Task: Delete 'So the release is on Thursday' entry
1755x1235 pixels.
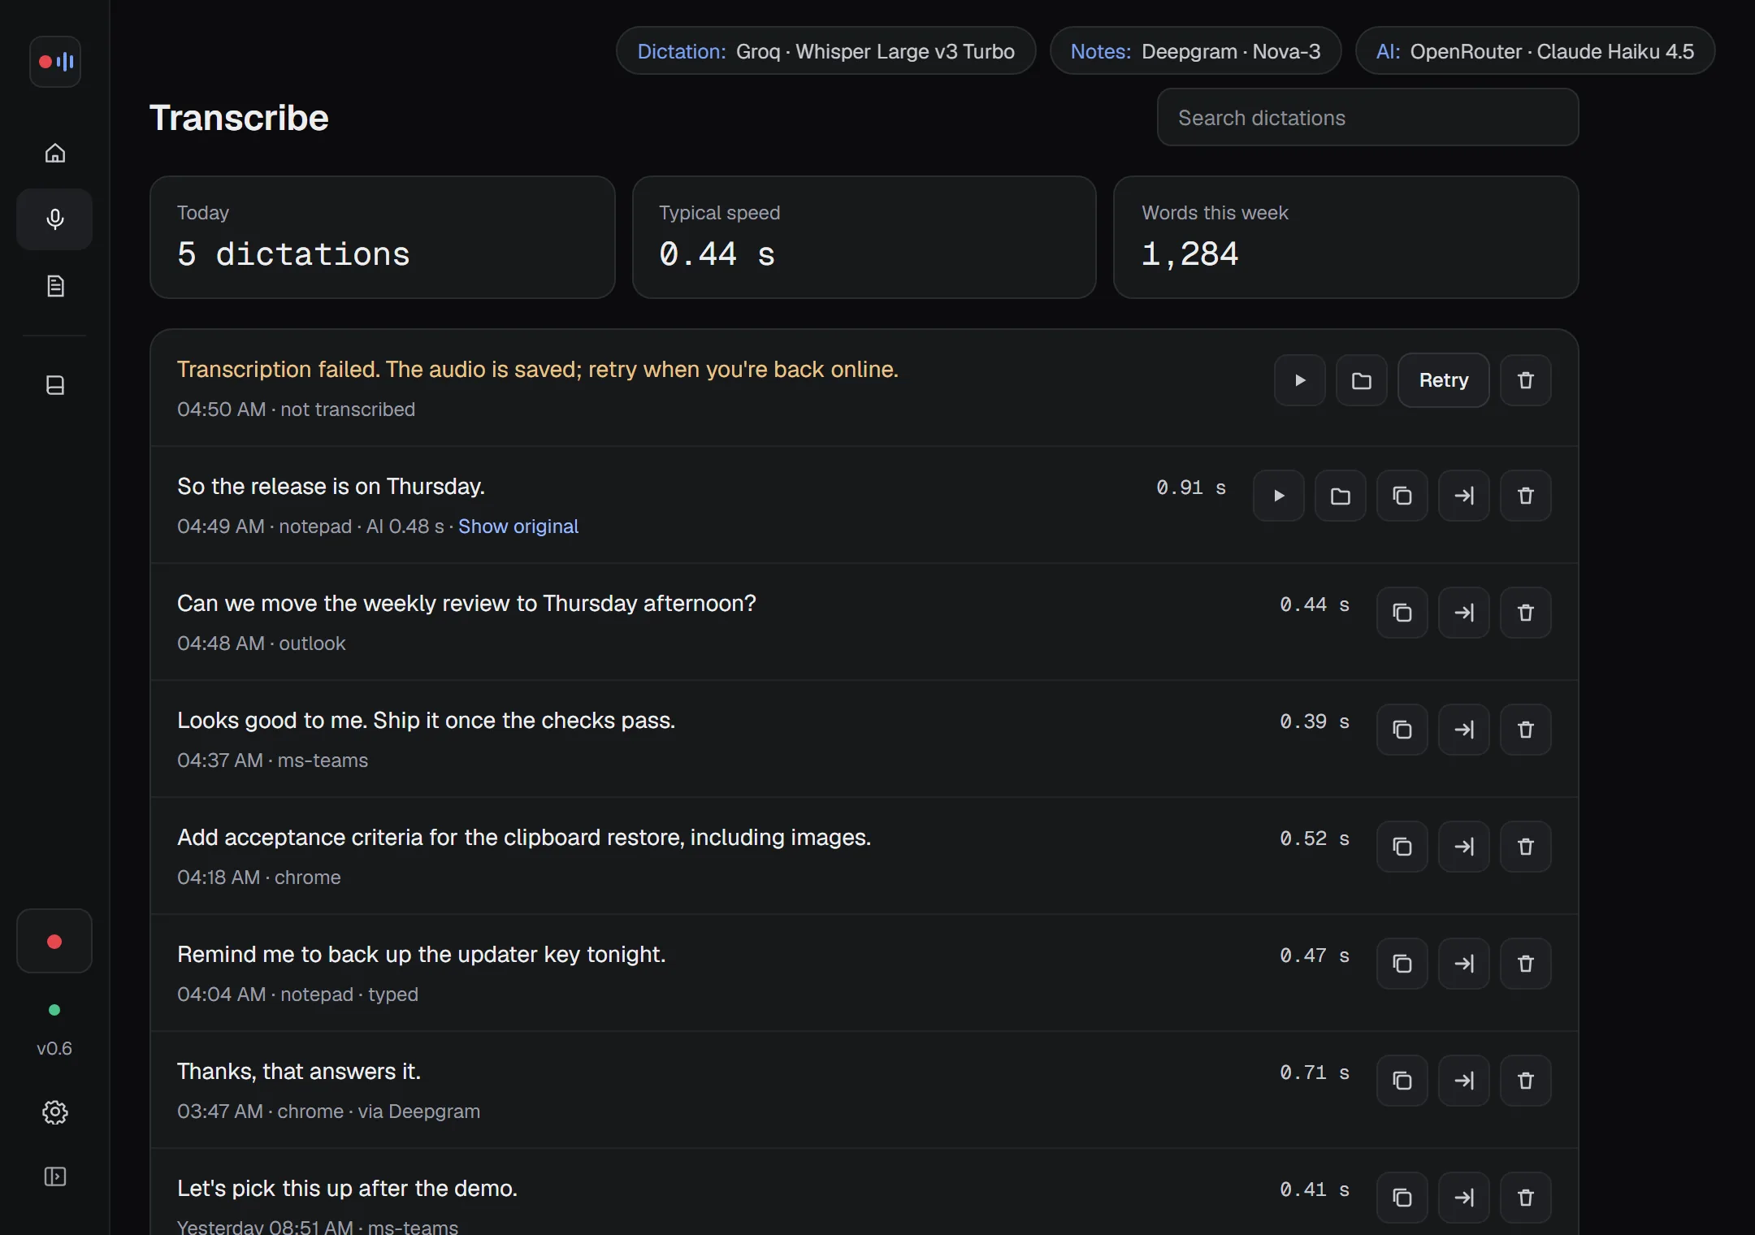Action: (x=1526, y=496)
